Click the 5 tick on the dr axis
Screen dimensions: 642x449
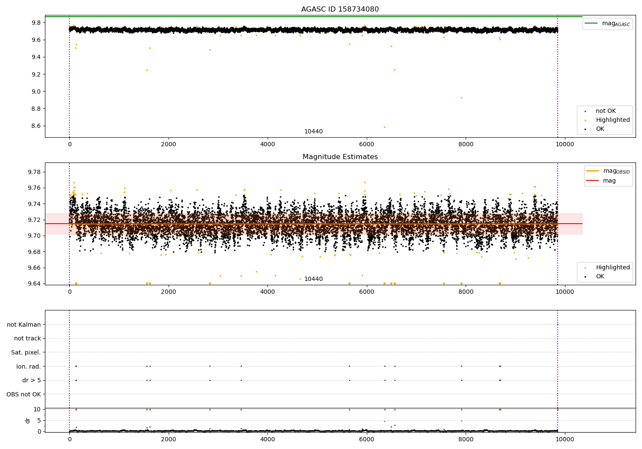pyautogui.click(x=39, y=420)
